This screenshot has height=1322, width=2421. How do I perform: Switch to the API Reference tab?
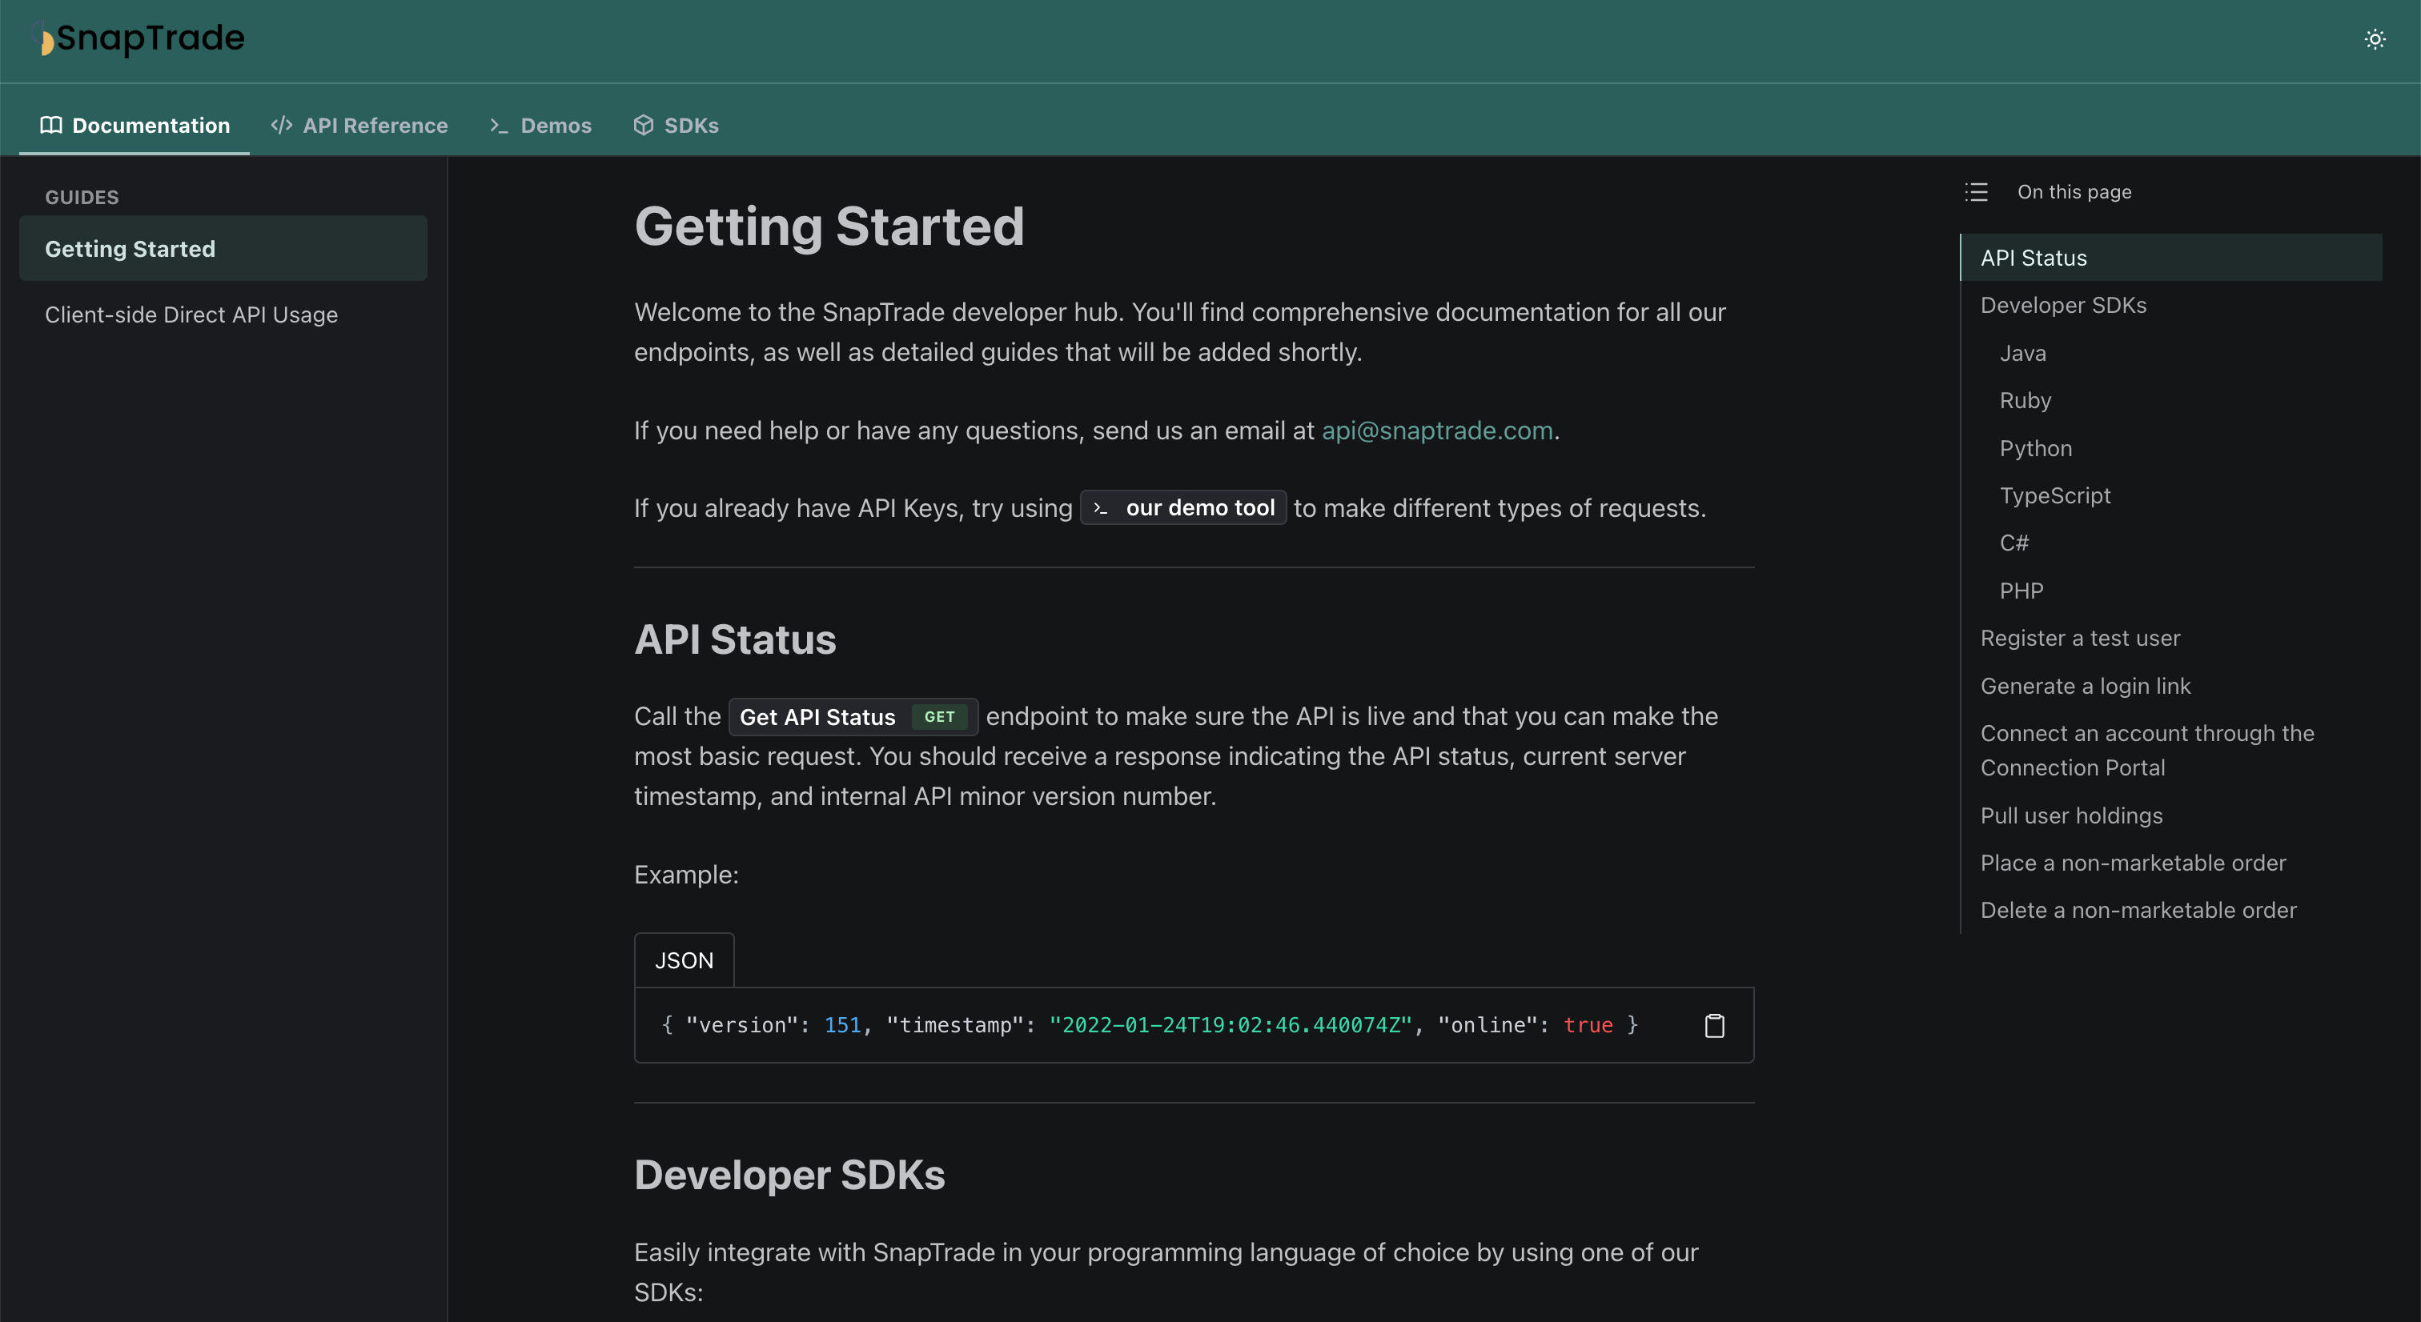(374, 125)
